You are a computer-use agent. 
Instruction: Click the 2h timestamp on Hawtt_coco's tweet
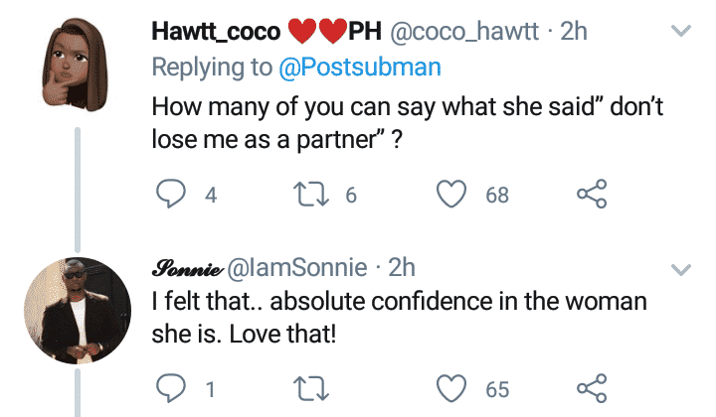point(575,32)
